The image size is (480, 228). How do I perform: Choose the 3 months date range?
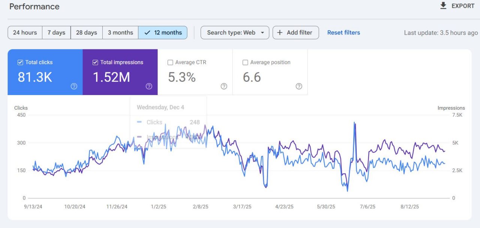coord(120,33)
